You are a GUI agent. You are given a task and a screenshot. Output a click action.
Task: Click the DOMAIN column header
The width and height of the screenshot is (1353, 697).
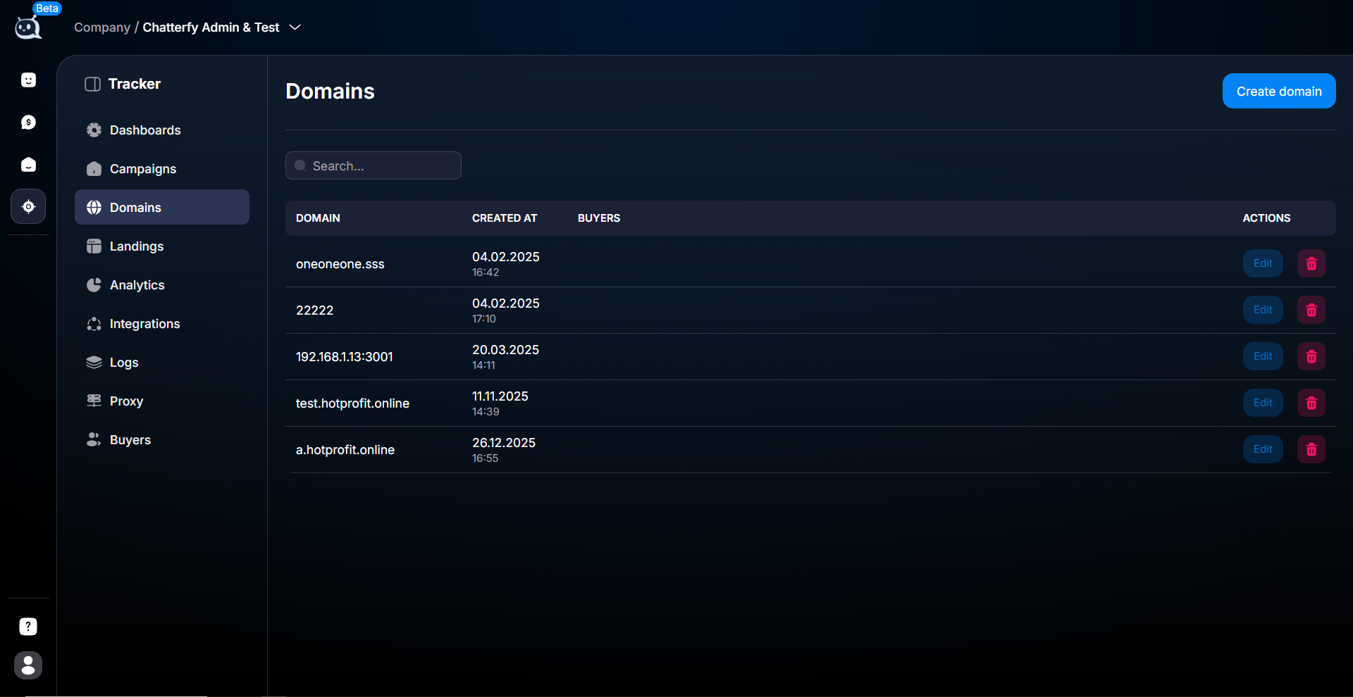point(318,218)
